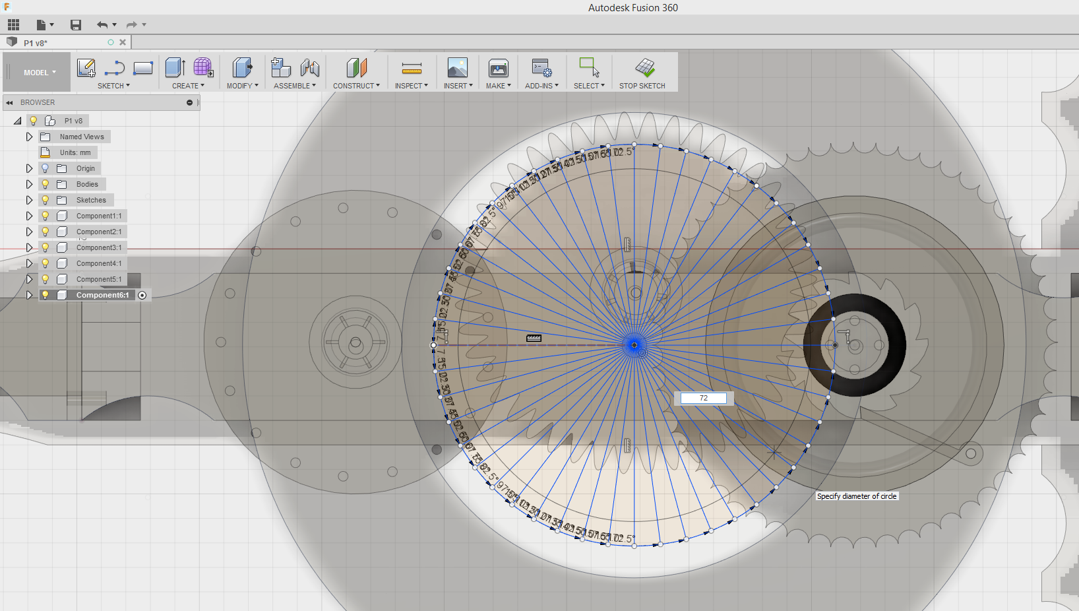Select the Component4:1 tree item
This screenshot has height=611, width=1079.
point(99,263)
